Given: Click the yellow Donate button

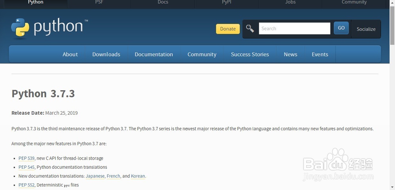Looking at the screenshot, I should [228, 29].
